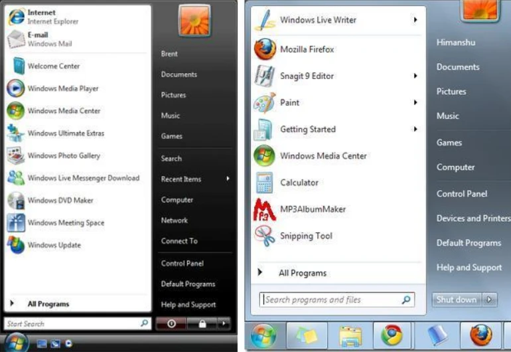Launch Windows DVD Maker icon
The image size is (511, 352).
[16, 200]
